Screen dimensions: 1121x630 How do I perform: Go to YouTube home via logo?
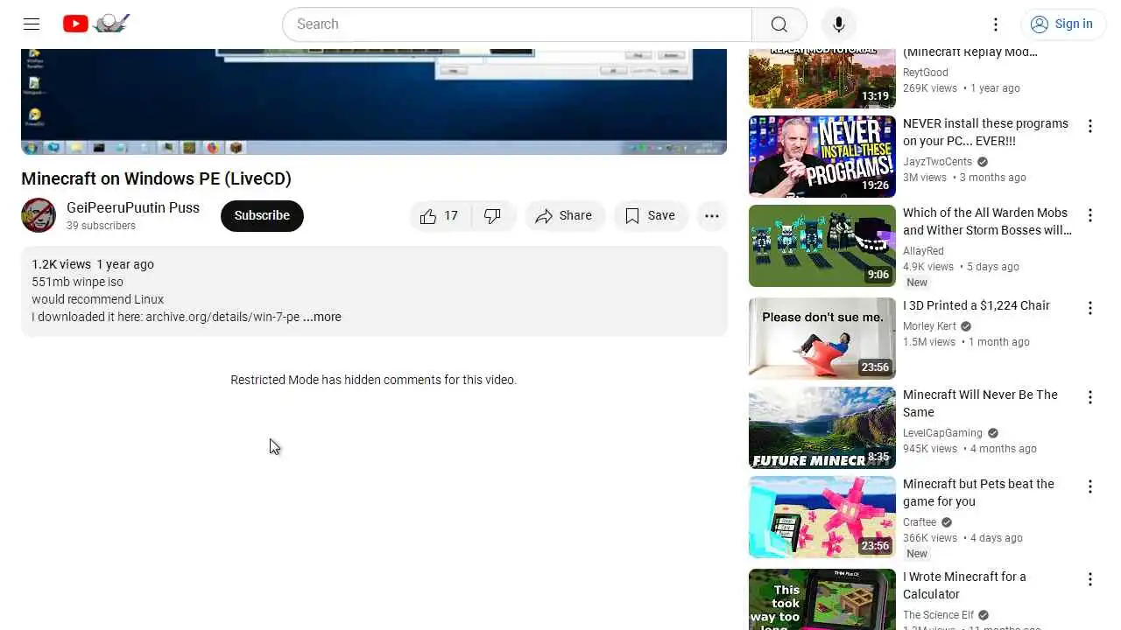click(x=96, y=24)
